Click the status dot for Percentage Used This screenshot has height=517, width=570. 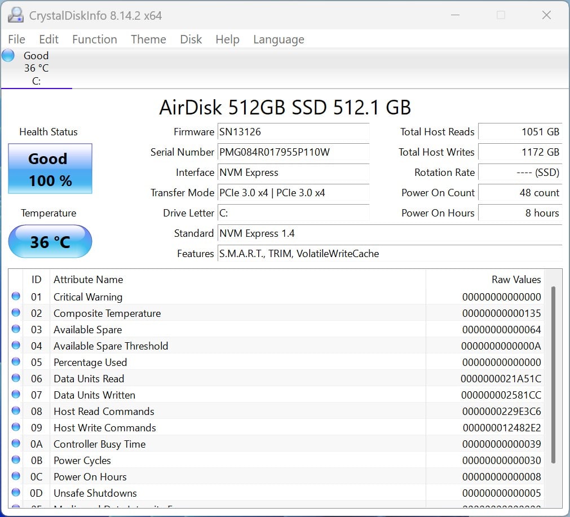click(16, 361)
